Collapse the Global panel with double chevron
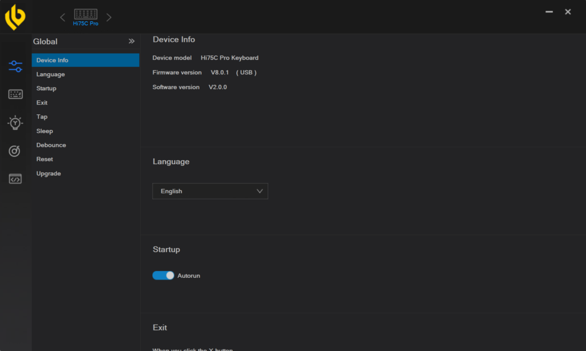This screenshot has height=351, width=586. (x=132, y=41)
